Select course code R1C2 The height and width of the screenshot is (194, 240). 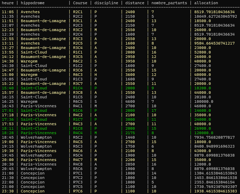[x=78, y=66]
